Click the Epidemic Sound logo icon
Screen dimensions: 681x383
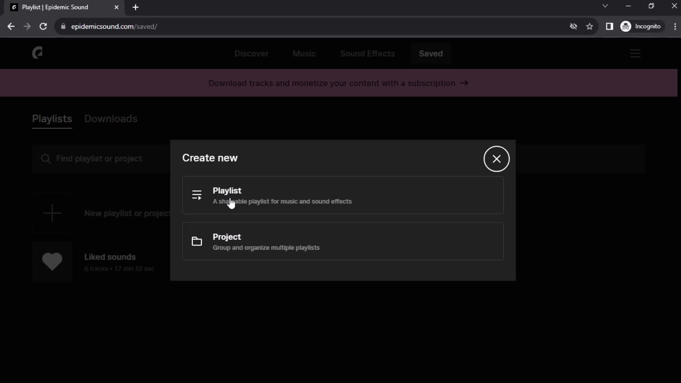coord(37,53)
